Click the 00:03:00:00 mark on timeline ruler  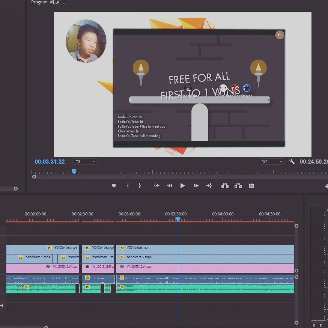coord(129,214)
